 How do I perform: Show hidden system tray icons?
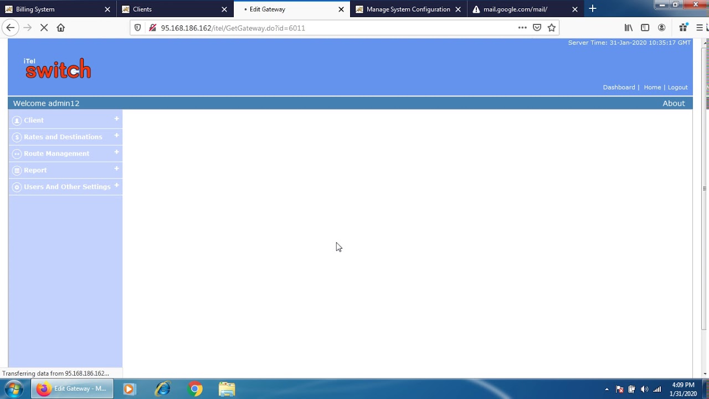click(x=607, y=389)
